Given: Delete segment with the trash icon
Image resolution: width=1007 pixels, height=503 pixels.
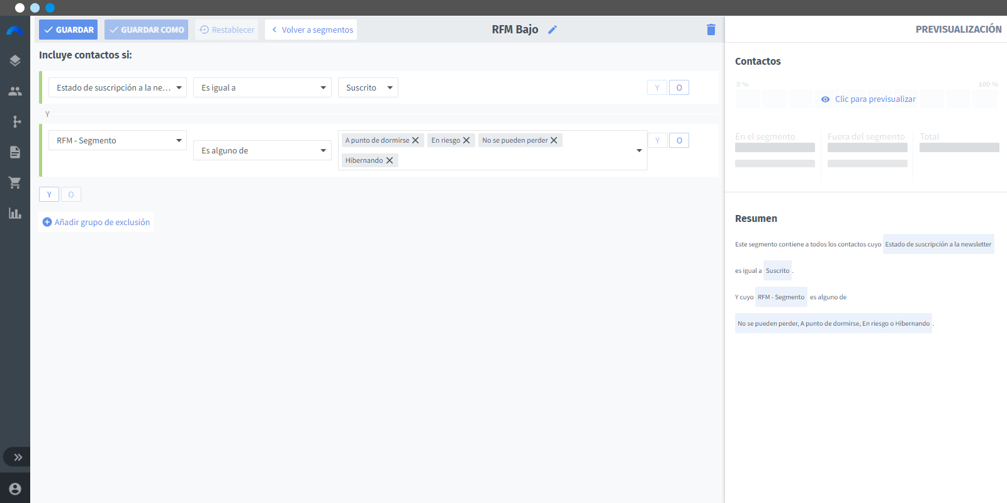Looking at the screenshot, I should click(711, 30).
